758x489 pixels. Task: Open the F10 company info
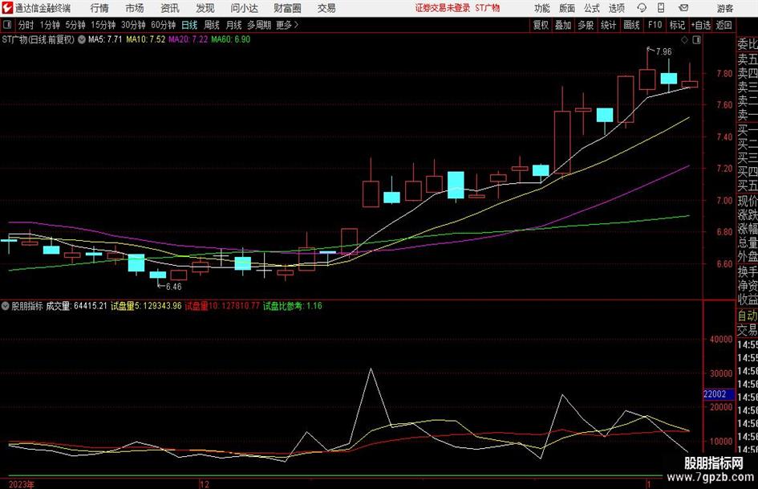click(x=655, y=25)
